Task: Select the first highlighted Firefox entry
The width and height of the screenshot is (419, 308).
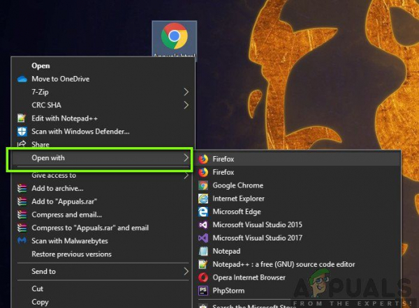Action: (298, 159)
